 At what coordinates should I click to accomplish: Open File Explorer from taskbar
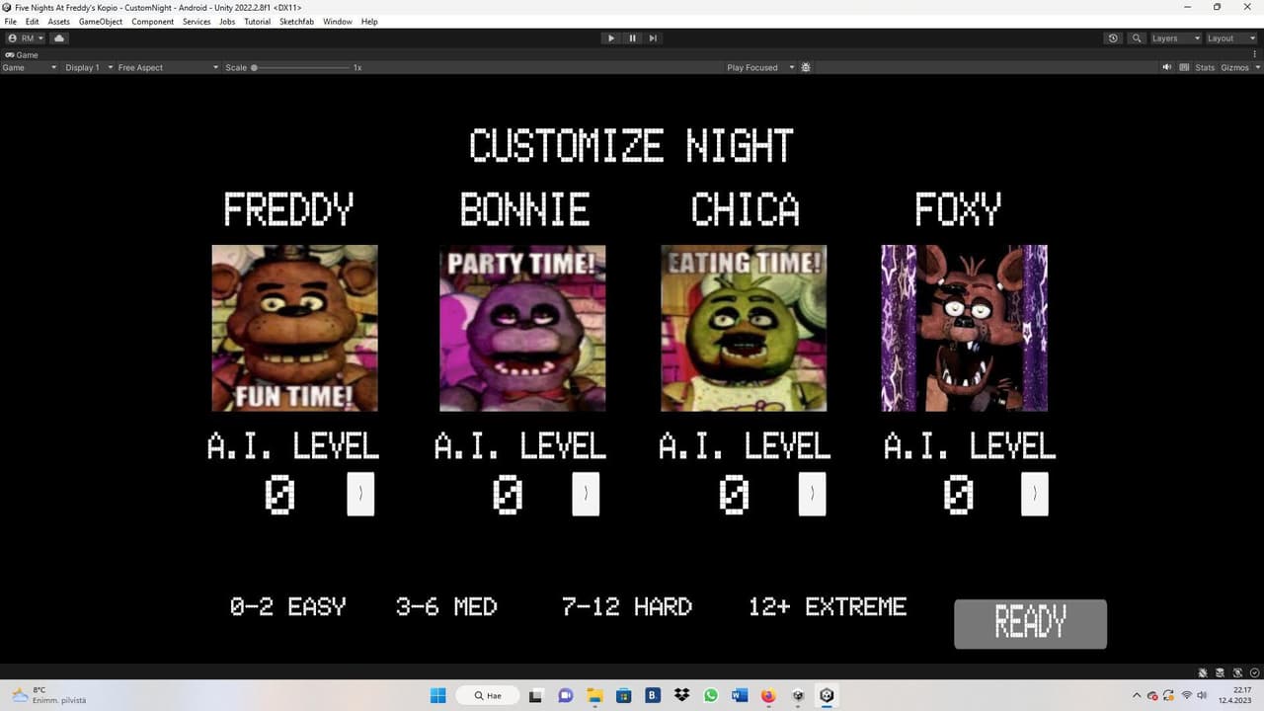[594, 695]
